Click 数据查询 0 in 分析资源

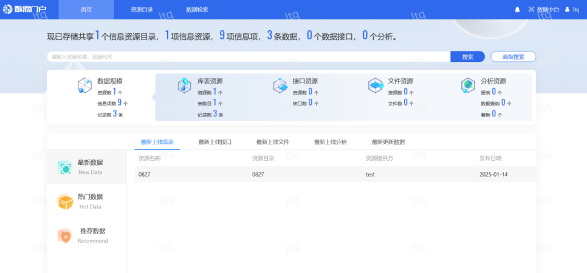point(496,103)
